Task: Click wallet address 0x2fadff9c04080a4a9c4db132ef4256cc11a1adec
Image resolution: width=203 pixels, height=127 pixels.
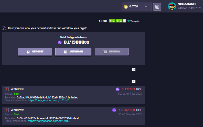Action: (x=47, y=97)
